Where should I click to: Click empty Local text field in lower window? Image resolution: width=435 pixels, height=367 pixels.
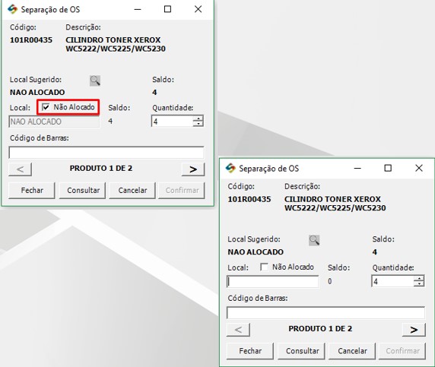(273, 282)
